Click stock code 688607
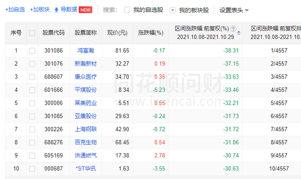 (x=54, y=77)
